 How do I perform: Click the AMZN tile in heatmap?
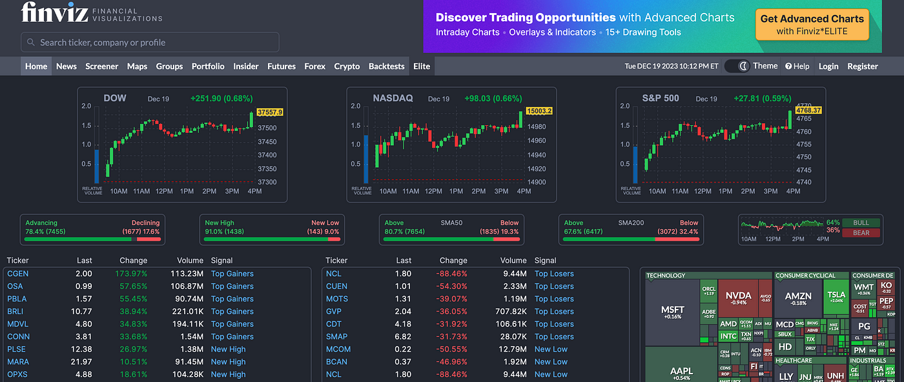tap(798, 297)
